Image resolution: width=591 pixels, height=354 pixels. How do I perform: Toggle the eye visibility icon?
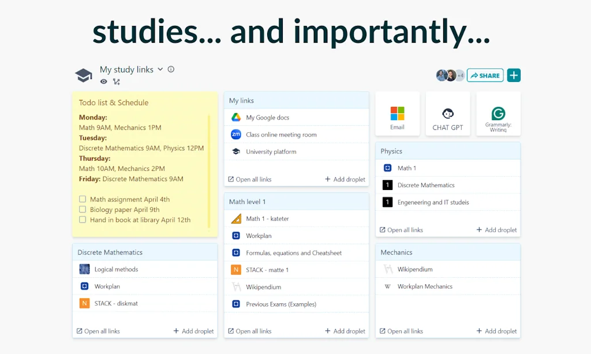tap(103, 82)
